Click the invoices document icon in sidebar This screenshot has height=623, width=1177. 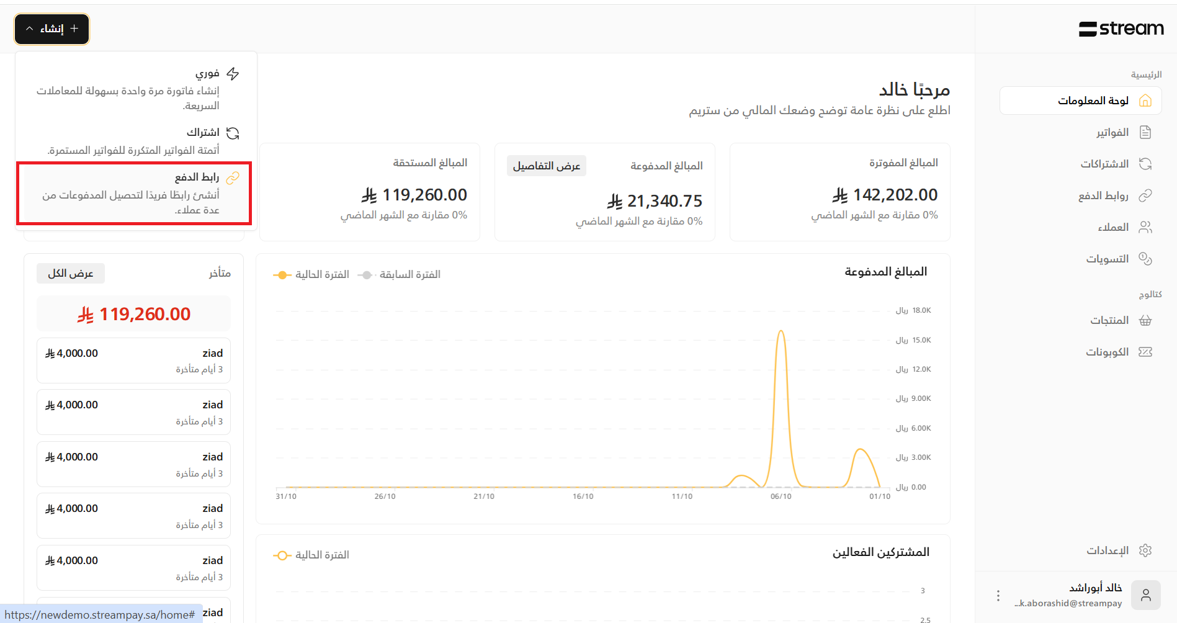click(x=1145, y=132)
